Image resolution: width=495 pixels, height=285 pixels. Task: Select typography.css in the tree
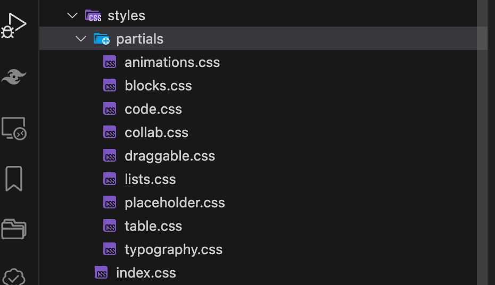(x=174, y=249)
